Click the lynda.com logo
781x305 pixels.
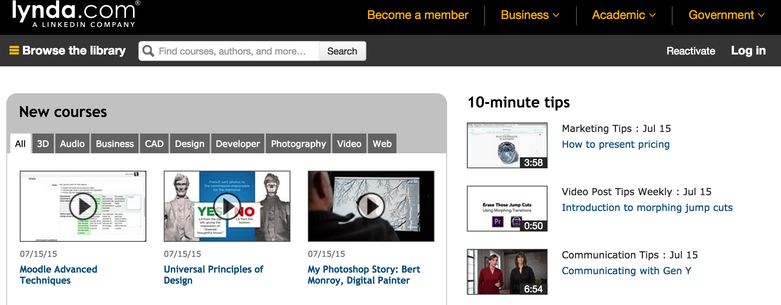pyautogui.click(x=76, y=14)
